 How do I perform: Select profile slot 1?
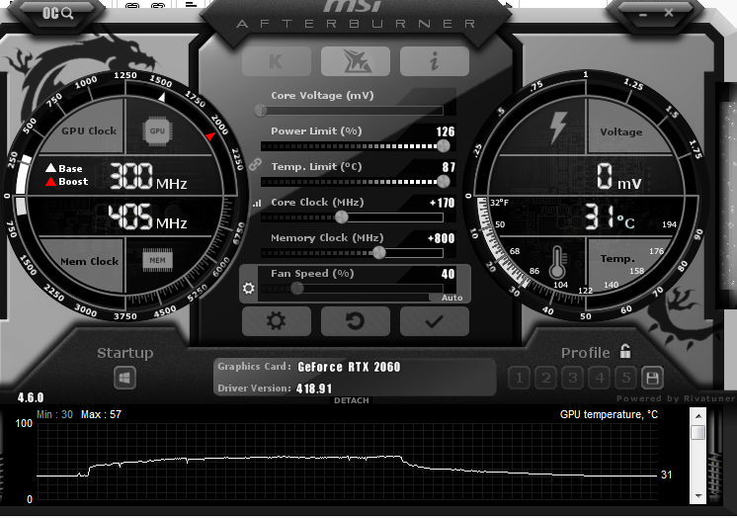point(519,378)
